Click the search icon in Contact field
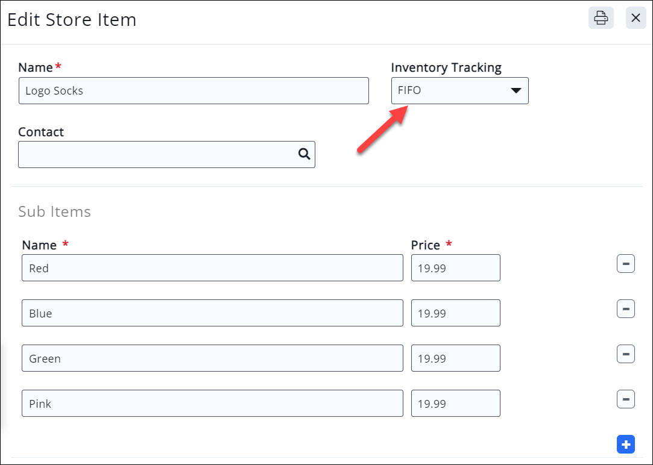Viewport: 653px width, 465px height. click(304, 154)
